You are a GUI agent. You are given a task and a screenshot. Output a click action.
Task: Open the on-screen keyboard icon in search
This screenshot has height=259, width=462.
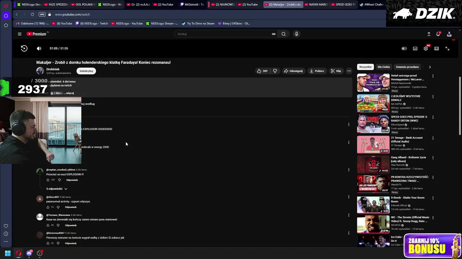274,34
